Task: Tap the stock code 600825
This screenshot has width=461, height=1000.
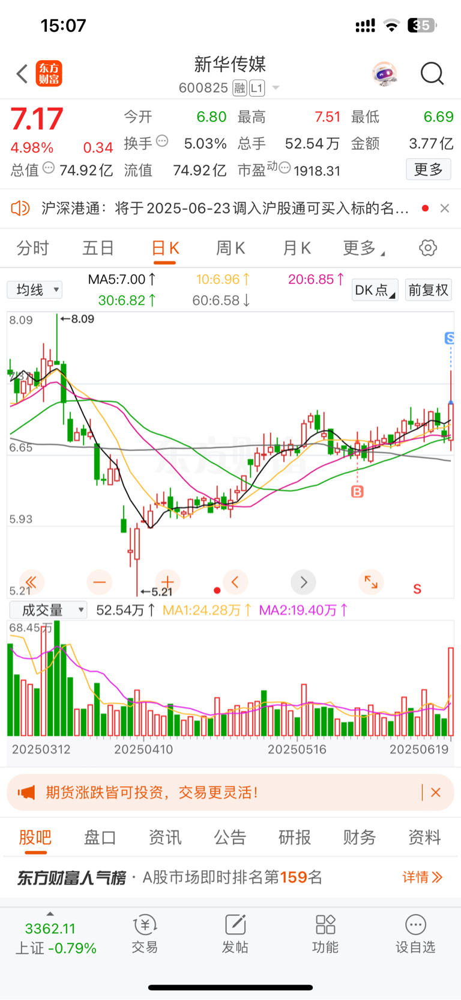Action: point(203,88)
